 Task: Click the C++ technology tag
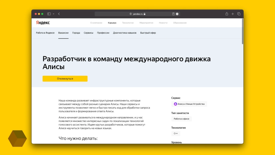point(176,134)
